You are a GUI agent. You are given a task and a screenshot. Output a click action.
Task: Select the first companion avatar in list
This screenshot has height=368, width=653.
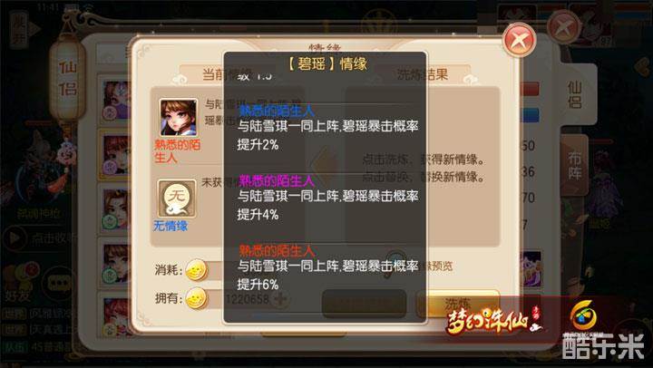coord(116,101)
